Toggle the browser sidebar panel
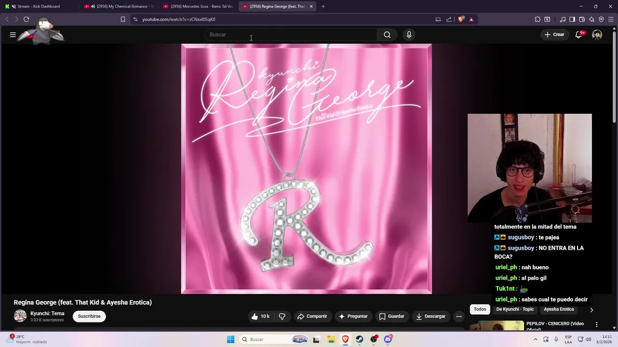 click(x=572, y=19)
